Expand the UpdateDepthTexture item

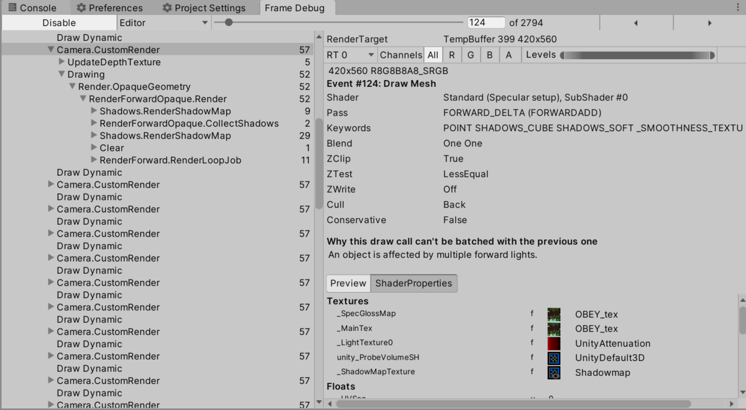click(62, 62)
